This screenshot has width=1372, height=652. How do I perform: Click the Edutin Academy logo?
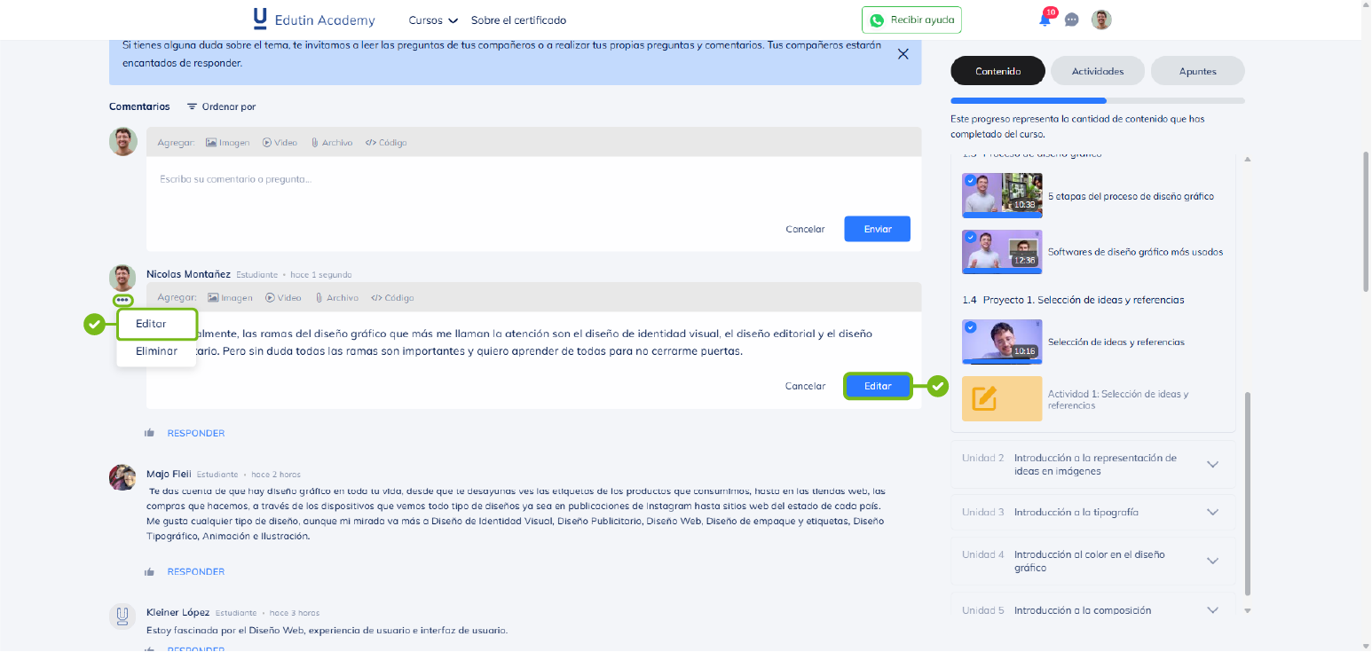pos(314,20)
